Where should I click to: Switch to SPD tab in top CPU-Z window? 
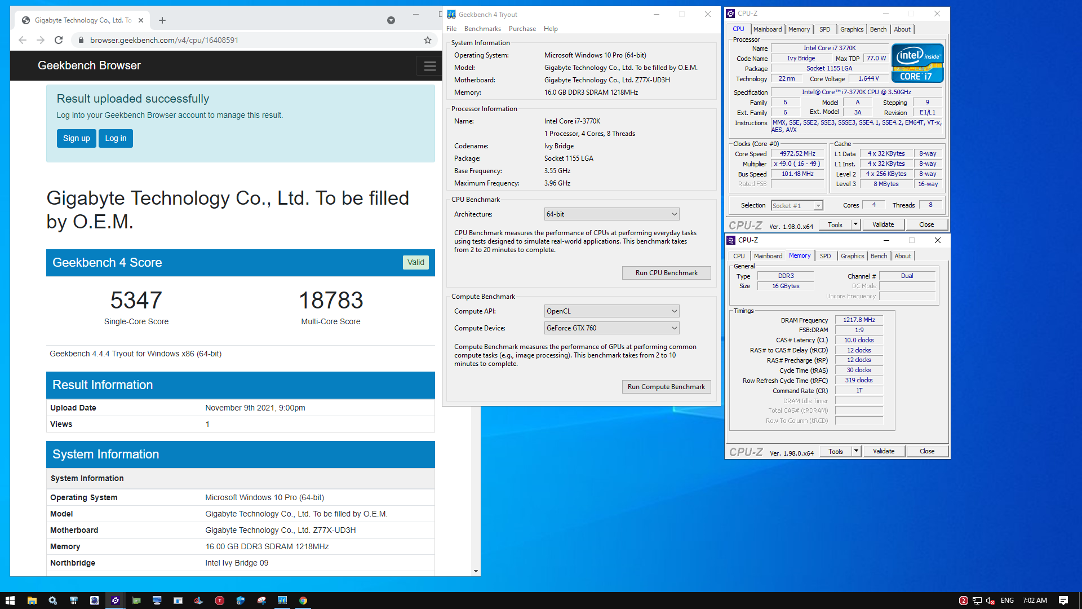click(x=824, y=29)
